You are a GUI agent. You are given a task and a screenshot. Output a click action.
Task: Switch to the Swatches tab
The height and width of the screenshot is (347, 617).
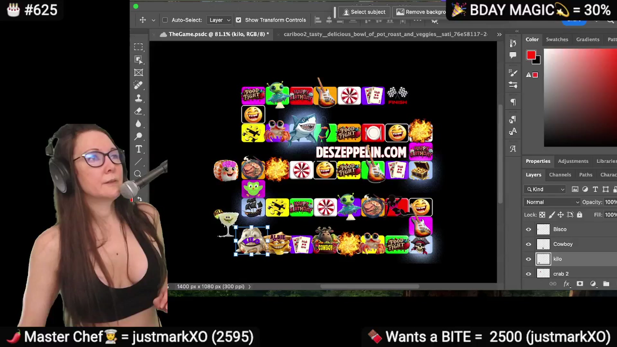tap(557, 39)
